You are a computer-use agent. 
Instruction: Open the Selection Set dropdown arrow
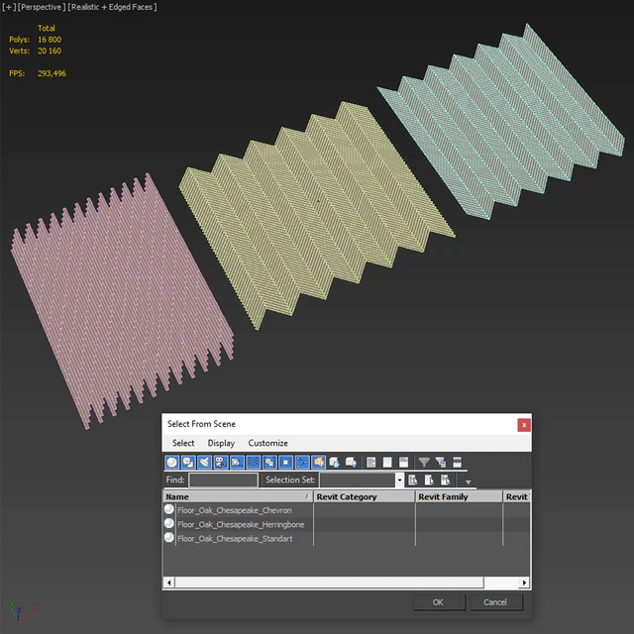[399, 479]
